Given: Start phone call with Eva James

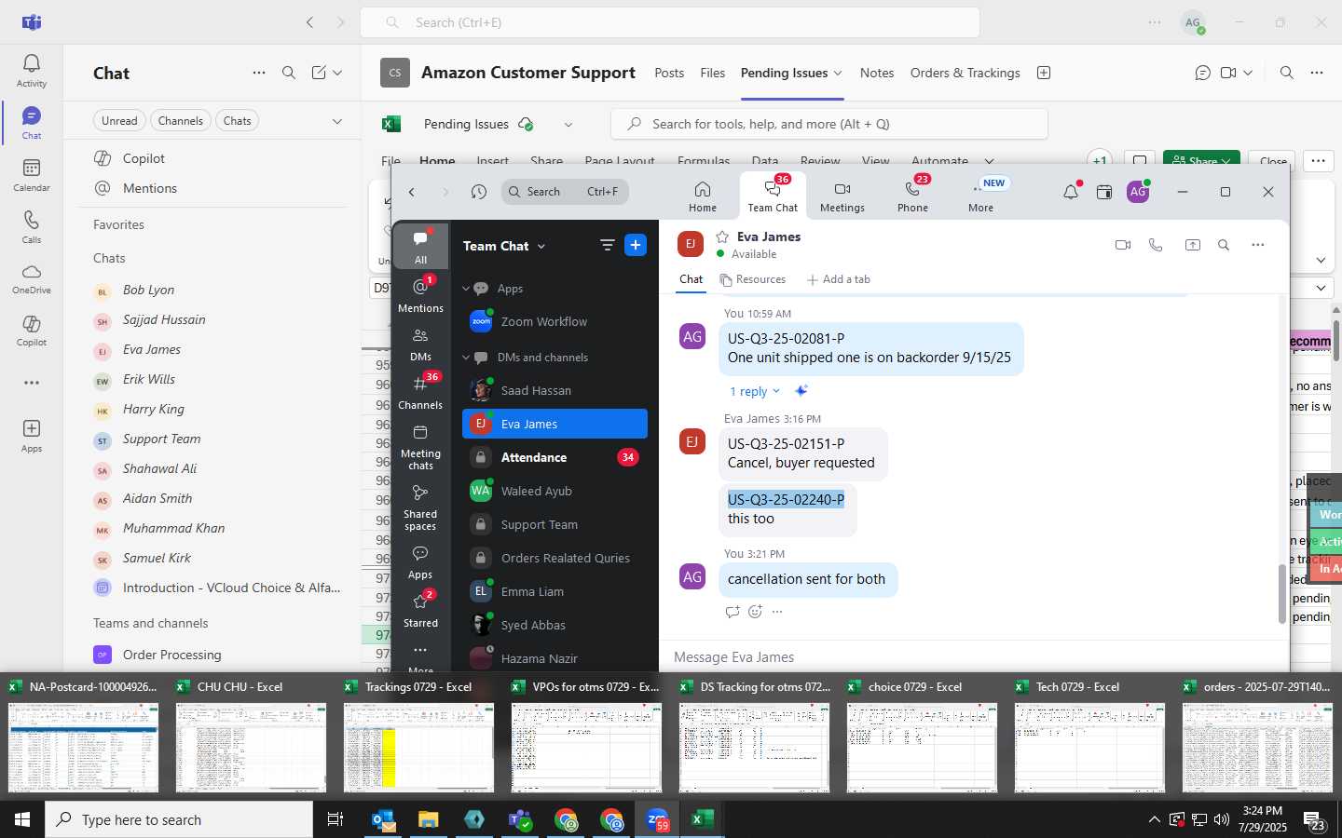Looking at the screenshot, I should pyautogui.click(x=1156, y=245).
